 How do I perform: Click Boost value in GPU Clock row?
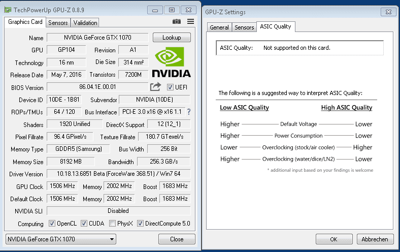point(175,186)
